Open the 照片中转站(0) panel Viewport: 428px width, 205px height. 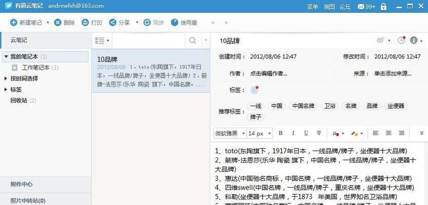[46, 200]
